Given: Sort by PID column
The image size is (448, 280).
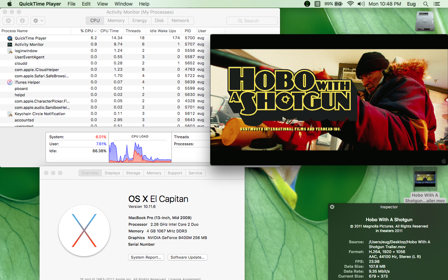Looking at the screenshot, I should pyautogui.click(x=189, y=31).
